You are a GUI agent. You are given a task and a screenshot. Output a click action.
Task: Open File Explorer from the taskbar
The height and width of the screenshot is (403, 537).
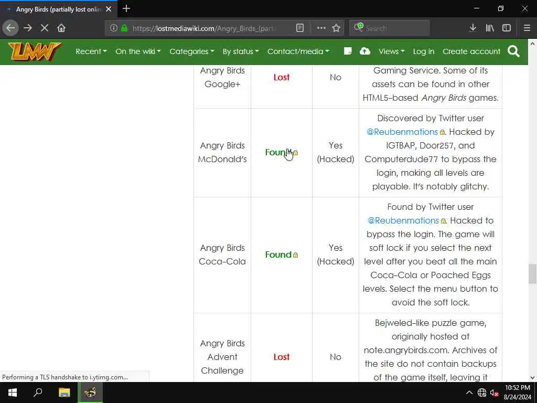pos(64,393)
